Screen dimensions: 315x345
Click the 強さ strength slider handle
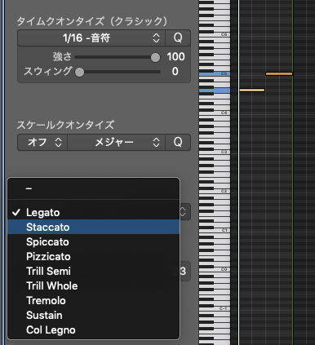pos(155,57)
